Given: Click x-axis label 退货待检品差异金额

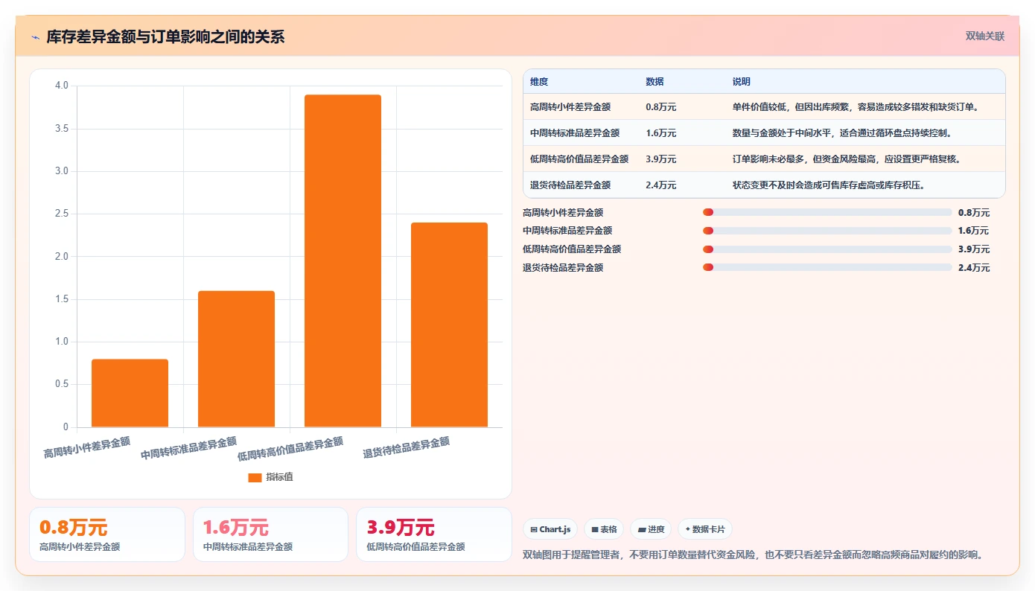Looking at the screenshot, I should pos(407,447).
